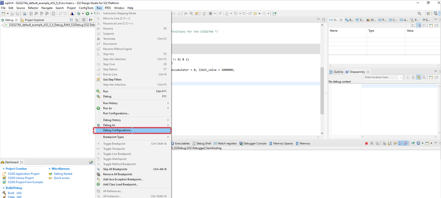
Task: Toggle Word Wrap in console toolbar
Action: pyautogui.click(x=395, y=143)
